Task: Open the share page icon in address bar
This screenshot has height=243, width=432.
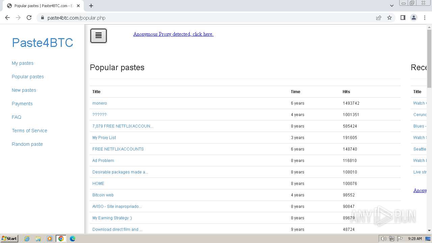Action: pos(379,18)
